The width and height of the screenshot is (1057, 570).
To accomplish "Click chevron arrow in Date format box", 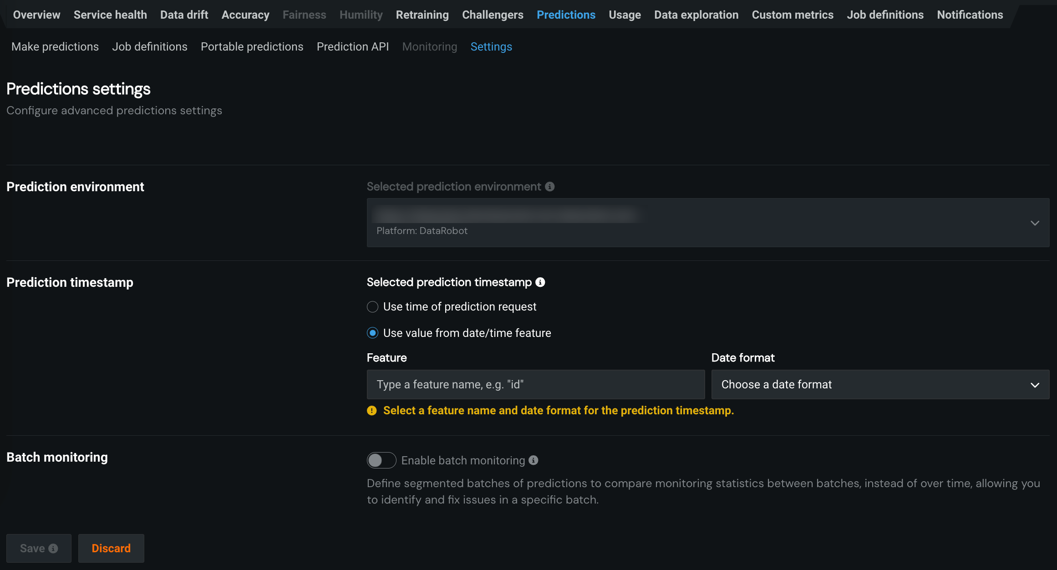I will click(1035, 385).
